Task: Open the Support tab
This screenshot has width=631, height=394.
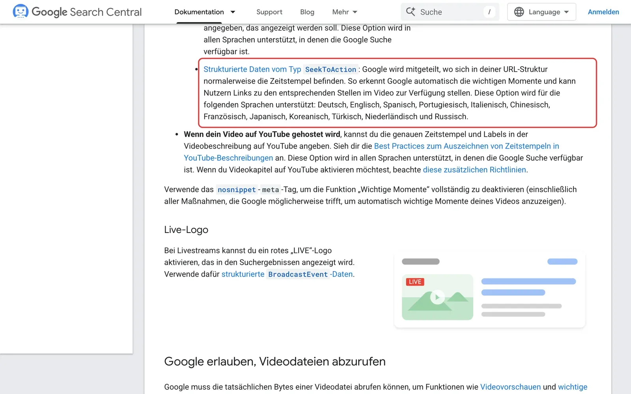Action: (269, 12)
